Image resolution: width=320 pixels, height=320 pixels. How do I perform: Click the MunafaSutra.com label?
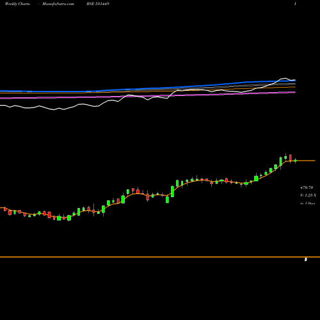[x=58, y=4]
